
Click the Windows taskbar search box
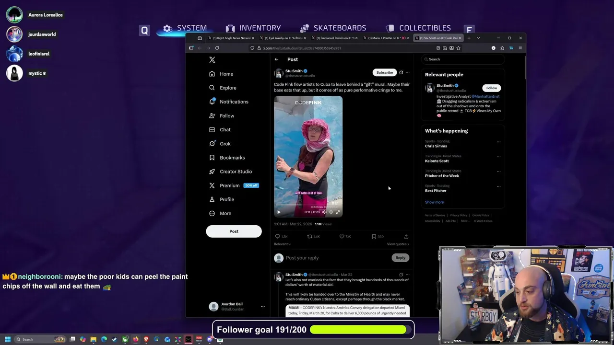click(40, 339)
